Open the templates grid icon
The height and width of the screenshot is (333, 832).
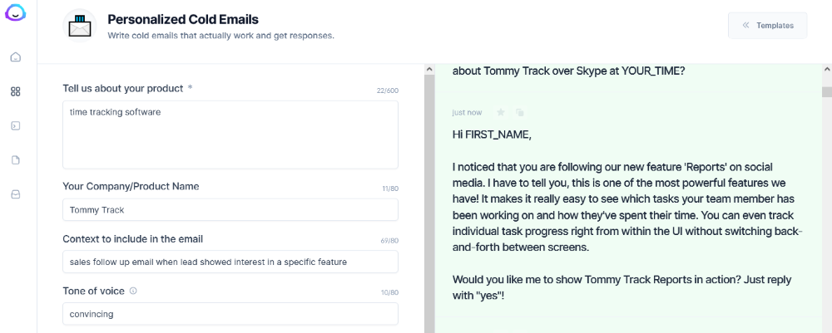pos(15,91)
